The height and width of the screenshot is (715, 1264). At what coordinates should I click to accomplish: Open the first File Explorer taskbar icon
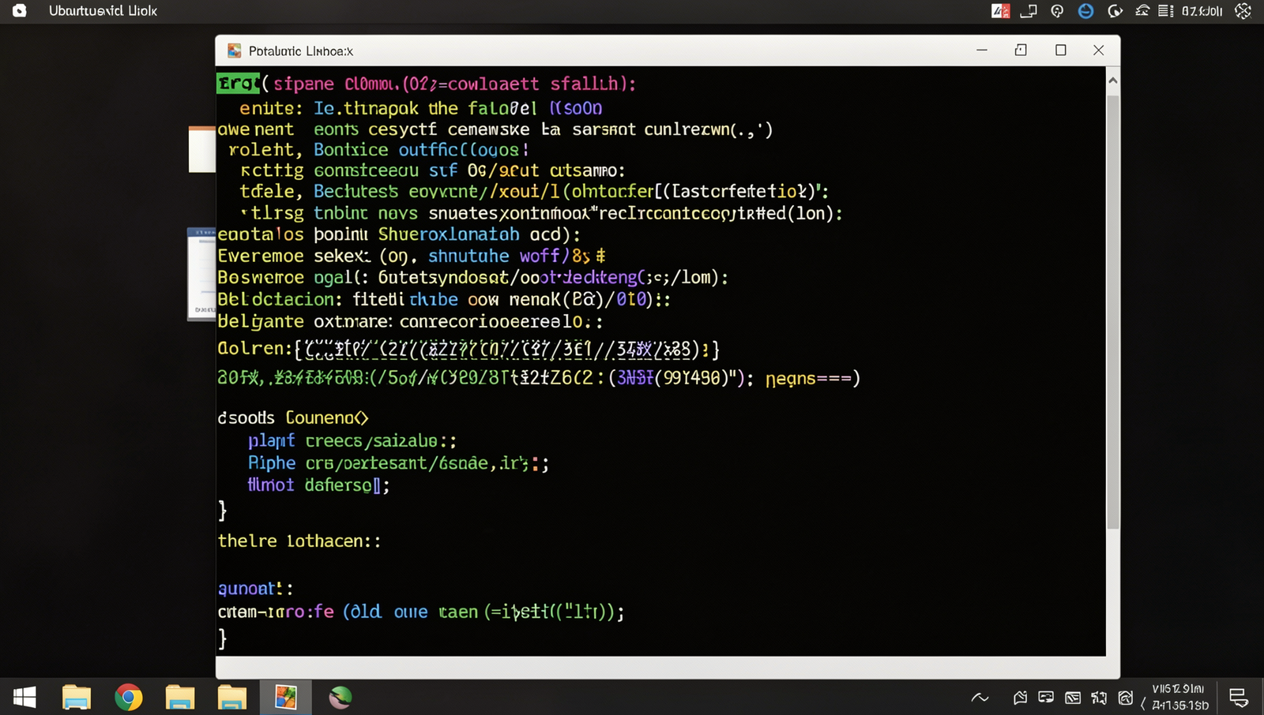77,698
